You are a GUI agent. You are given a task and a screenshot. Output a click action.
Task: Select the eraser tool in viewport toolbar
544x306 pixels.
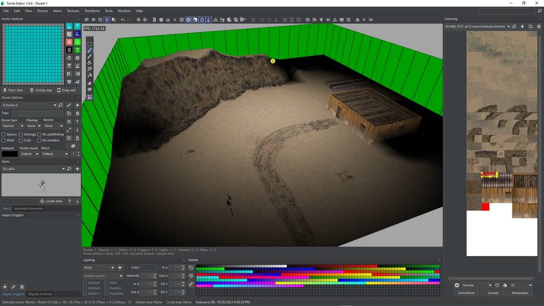tap(89, 83)
